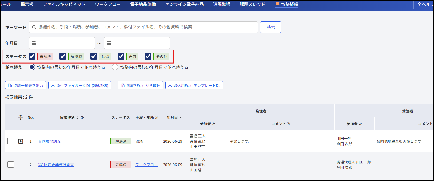Viewport: 434px width, 181px height.
Task: Open the 遠隔臨場 menu
Action: pos(221,4)
